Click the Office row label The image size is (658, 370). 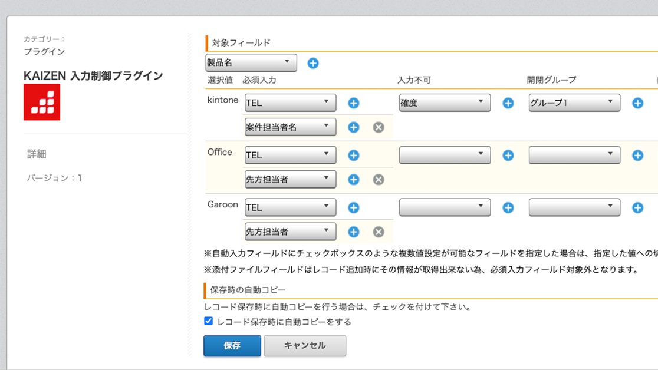tap(219, 152)
